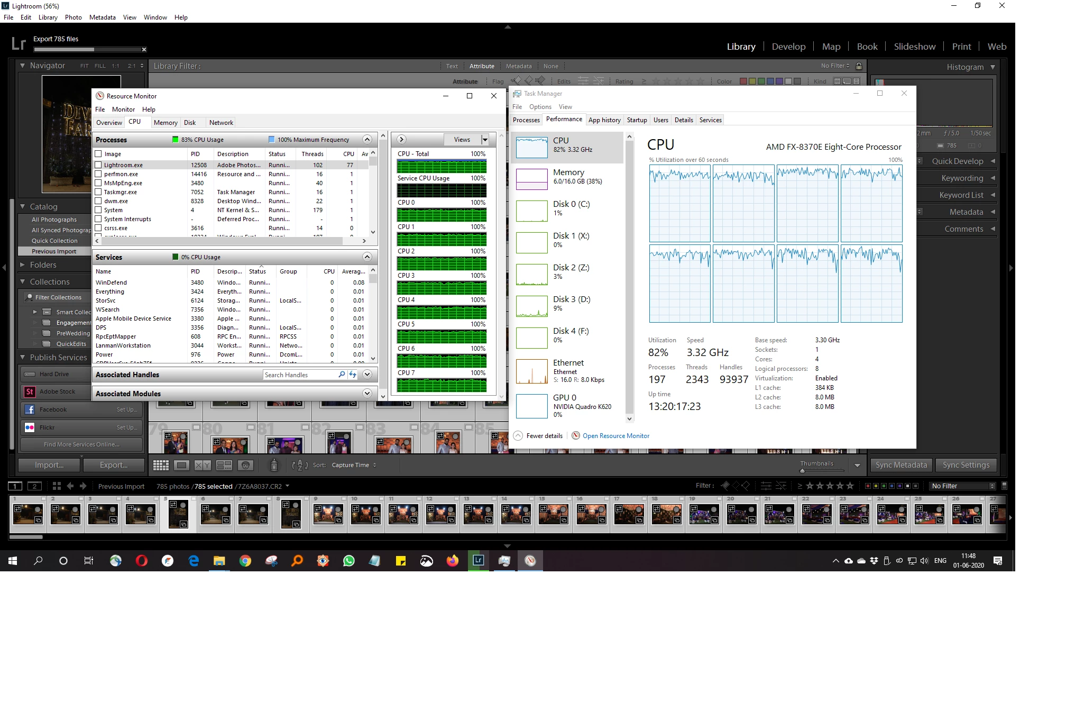Switch to Grid view in toolbar
Screen dimensions: 1066x711
(161, 466)
